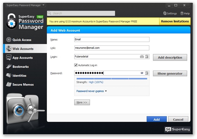197x139 pixels.
Task: Click the High (100%) strength text
Action: (96, 82)
